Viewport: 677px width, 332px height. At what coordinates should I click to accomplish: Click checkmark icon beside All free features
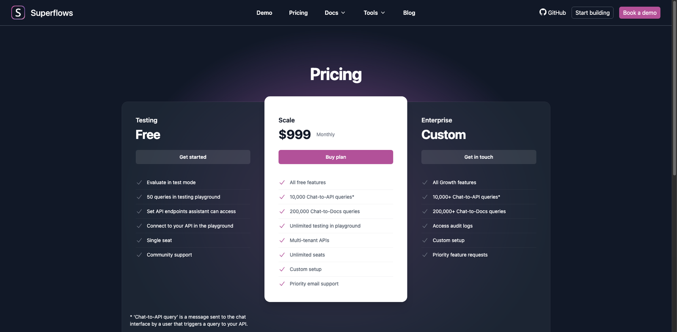coord(282,183)
